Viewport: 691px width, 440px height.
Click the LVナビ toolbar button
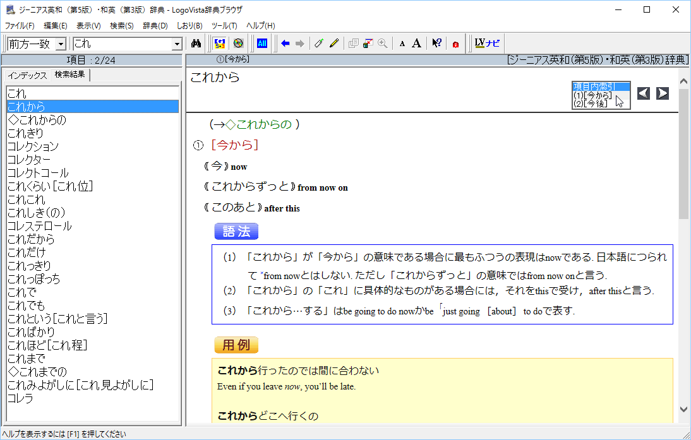click(x=486, y=44)
